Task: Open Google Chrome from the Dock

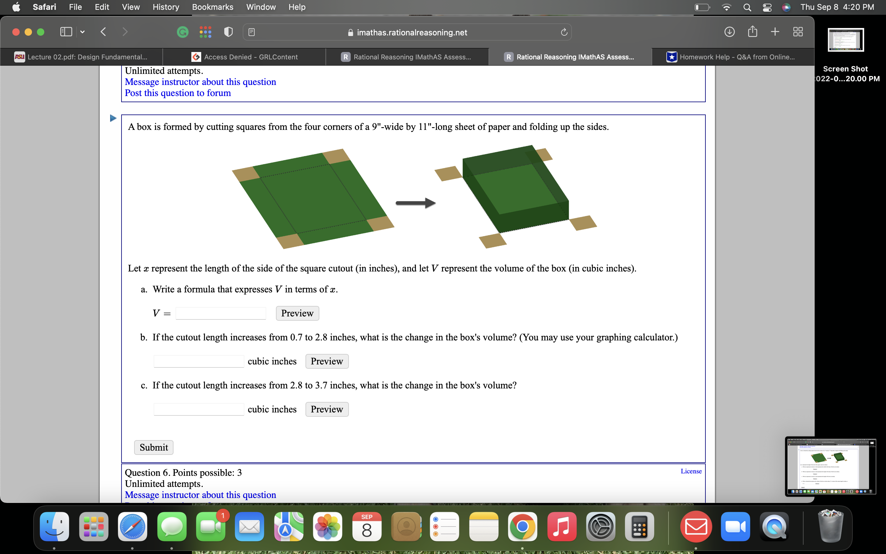Action: (x=522, y=527)
